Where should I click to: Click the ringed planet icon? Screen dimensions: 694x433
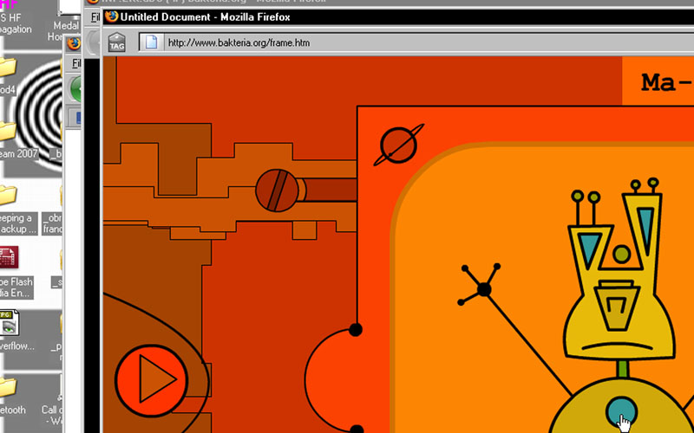click(x=396, y=145)
